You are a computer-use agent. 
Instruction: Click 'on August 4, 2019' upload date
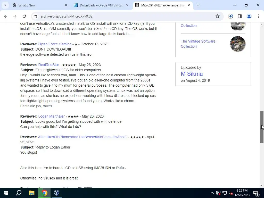(195, 80)
